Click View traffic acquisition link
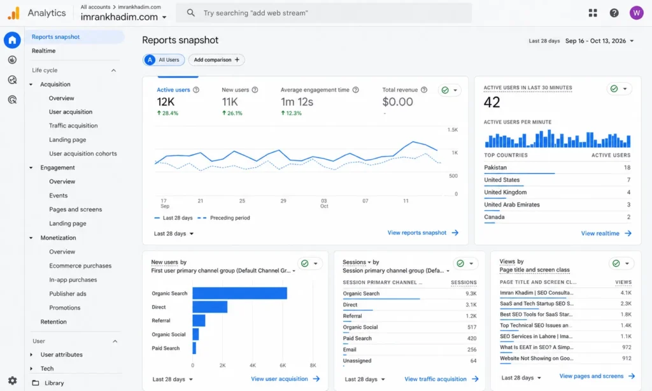 436,379
